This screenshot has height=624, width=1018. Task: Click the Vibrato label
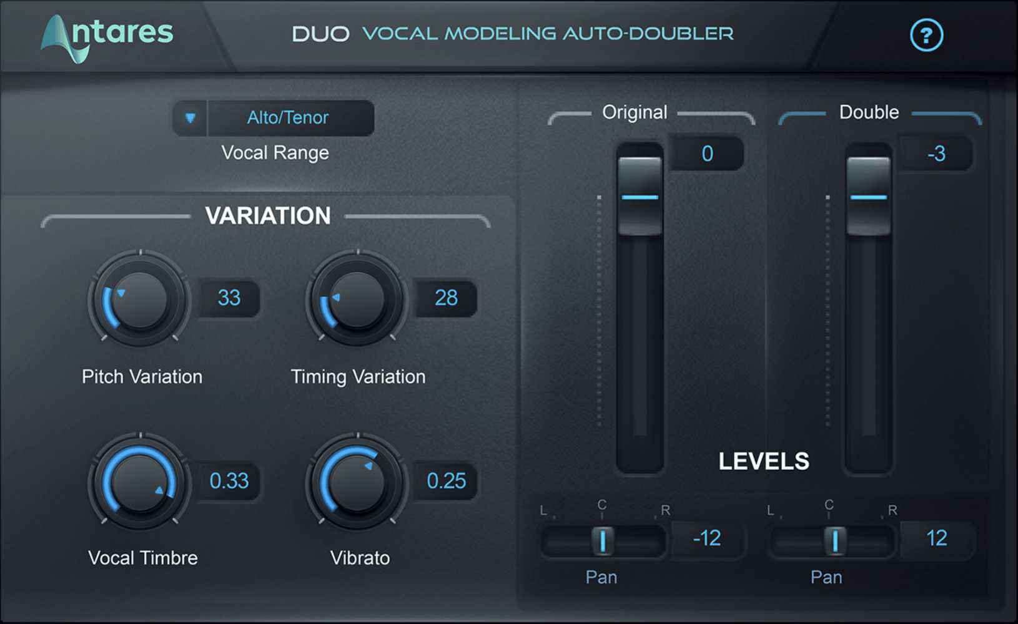tap(360, 558)
